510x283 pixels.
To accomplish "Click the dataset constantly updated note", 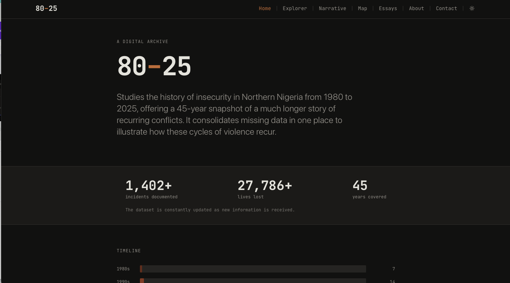I will [210, 210].
